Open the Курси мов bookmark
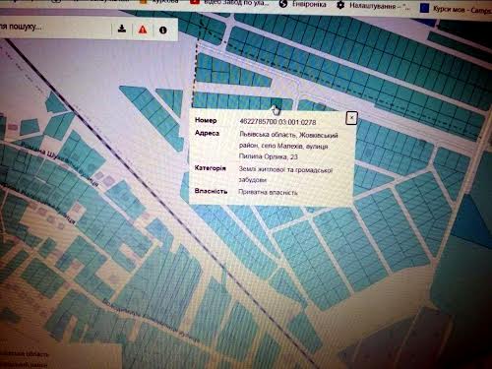 click(x=461, y=10)
